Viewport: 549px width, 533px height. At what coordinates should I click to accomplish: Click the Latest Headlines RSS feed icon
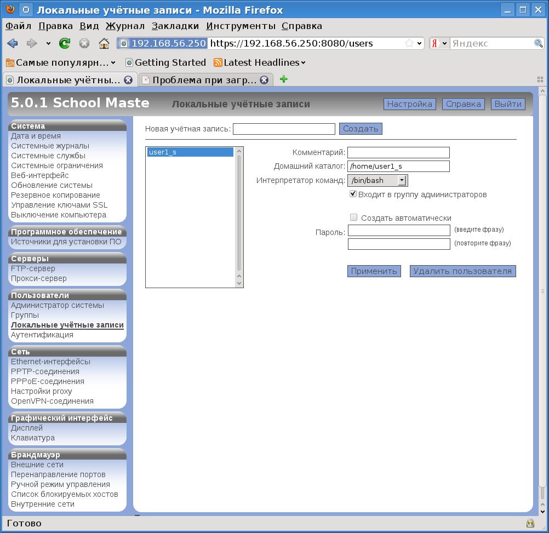point(218,62)
